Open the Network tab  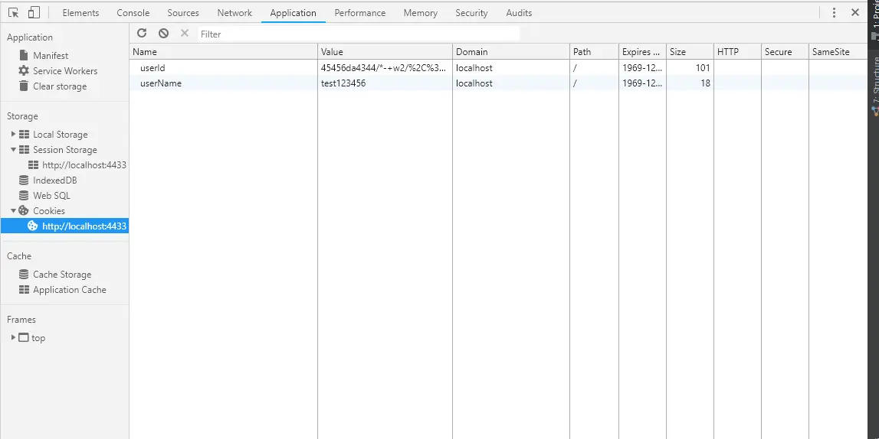pyautogui.click(x=235, y=12)
